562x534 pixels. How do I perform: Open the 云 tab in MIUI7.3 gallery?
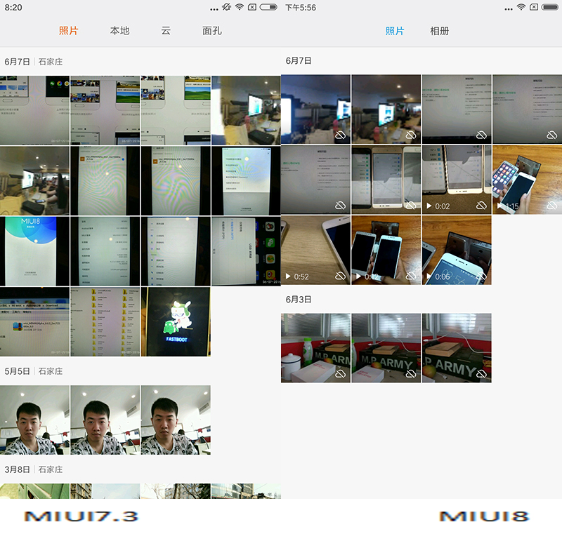coord(166,31)
